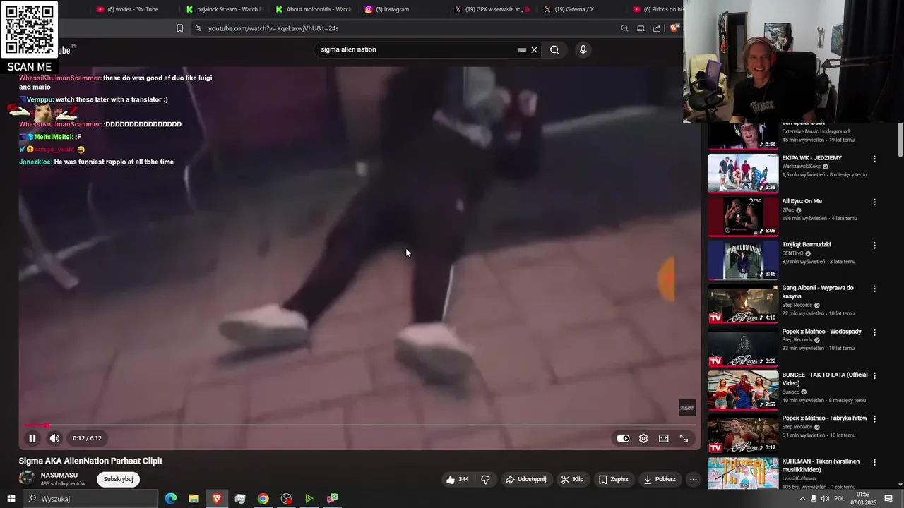
Task: Click the youtube.com URL in the address bar
Action: 273,28
